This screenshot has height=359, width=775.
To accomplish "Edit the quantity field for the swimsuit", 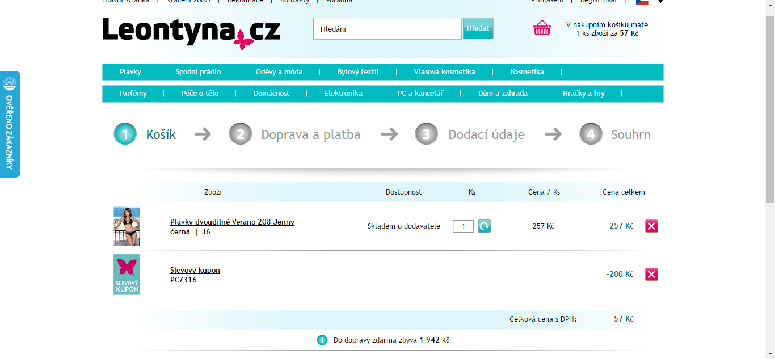I will pos(463,226).
